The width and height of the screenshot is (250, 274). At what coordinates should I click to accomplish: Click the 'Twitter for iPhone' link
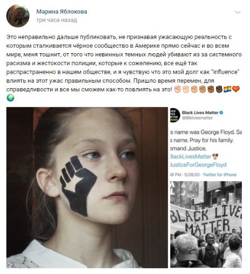[x=220, y=175]
